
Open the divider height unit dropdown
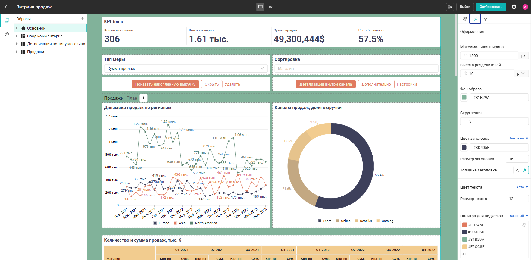coord(521,74)
